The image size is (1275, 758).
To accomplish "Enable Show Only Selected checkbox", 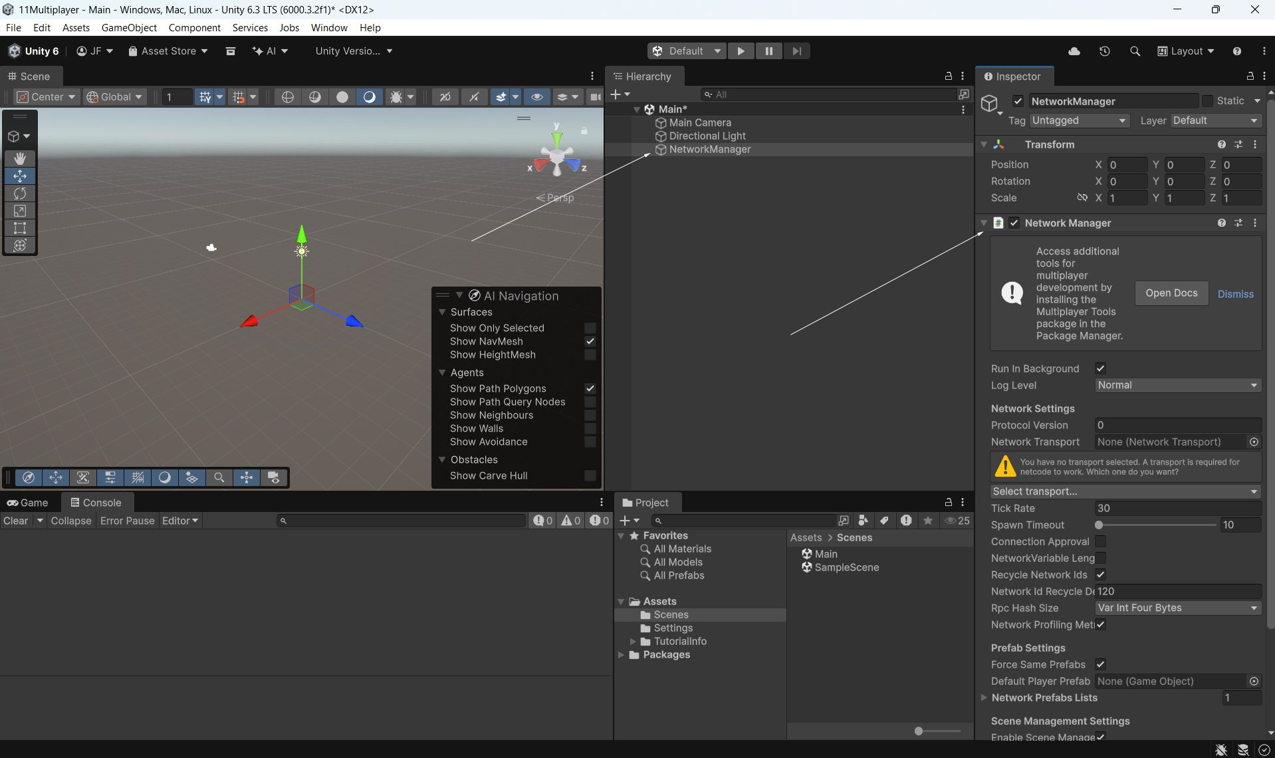I will click(590, 328).
